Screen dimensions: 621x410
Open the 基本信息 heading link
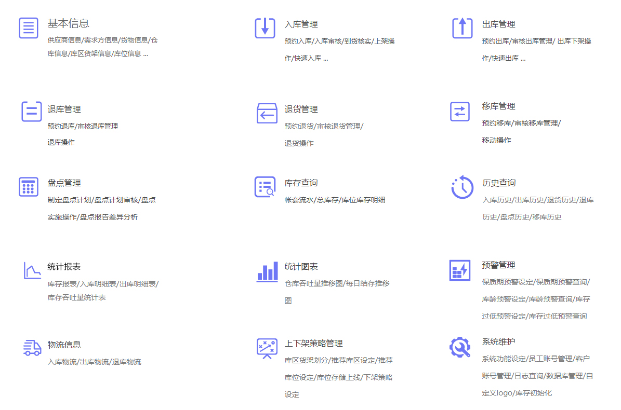click(x=68, y=23)
